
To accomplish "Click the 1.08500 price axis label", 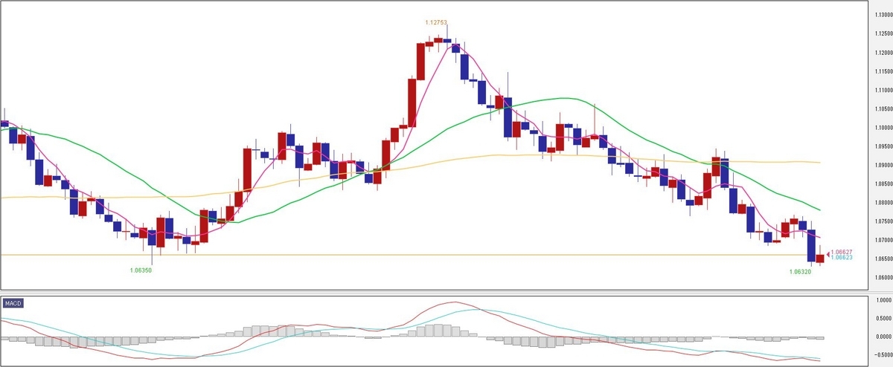I will tap(883, 184).
